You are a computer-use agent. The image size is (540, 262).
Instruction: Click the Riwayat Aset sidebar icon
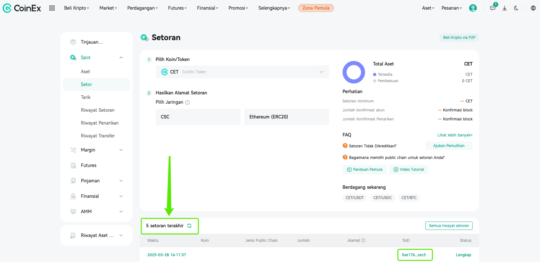[x=73, y=235]
